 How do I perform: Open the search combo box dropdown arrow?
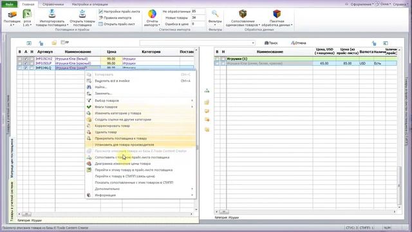point(253,43)
